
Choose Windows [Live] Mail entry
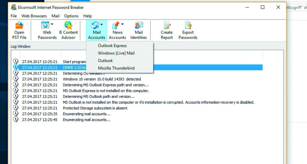coord(120,53)
